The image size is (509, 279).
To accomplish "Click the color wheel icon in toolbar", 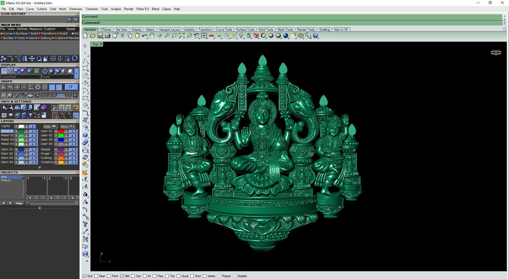I will [264, 36].
